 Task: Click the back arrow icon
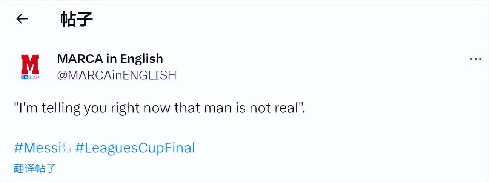pos(22,19)
